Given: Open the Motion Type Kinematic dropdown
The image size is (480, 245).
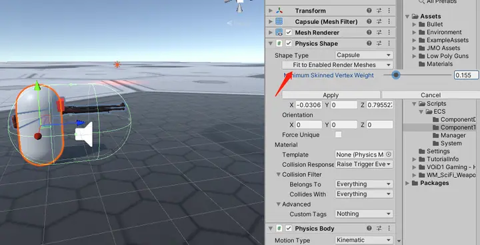Looking at the screenshot, I should point(364,240).
